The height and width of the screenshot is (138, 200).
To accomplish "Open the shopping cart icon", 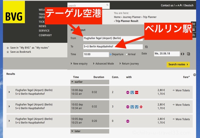I will pyautogui.click(x=193, y=24).
